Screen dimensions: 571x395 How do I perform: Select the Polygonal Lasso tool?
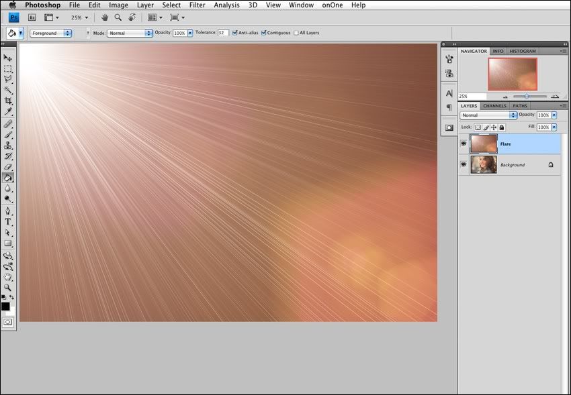(7, 79)
